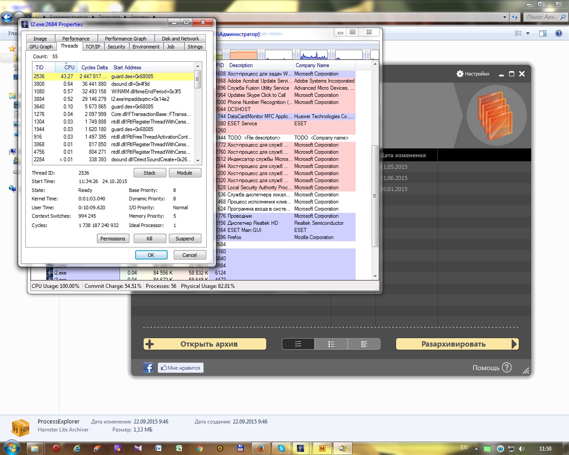Select thread row with TID 3808
Viewport: 569px width, 455px height.
tap(113, 84)
